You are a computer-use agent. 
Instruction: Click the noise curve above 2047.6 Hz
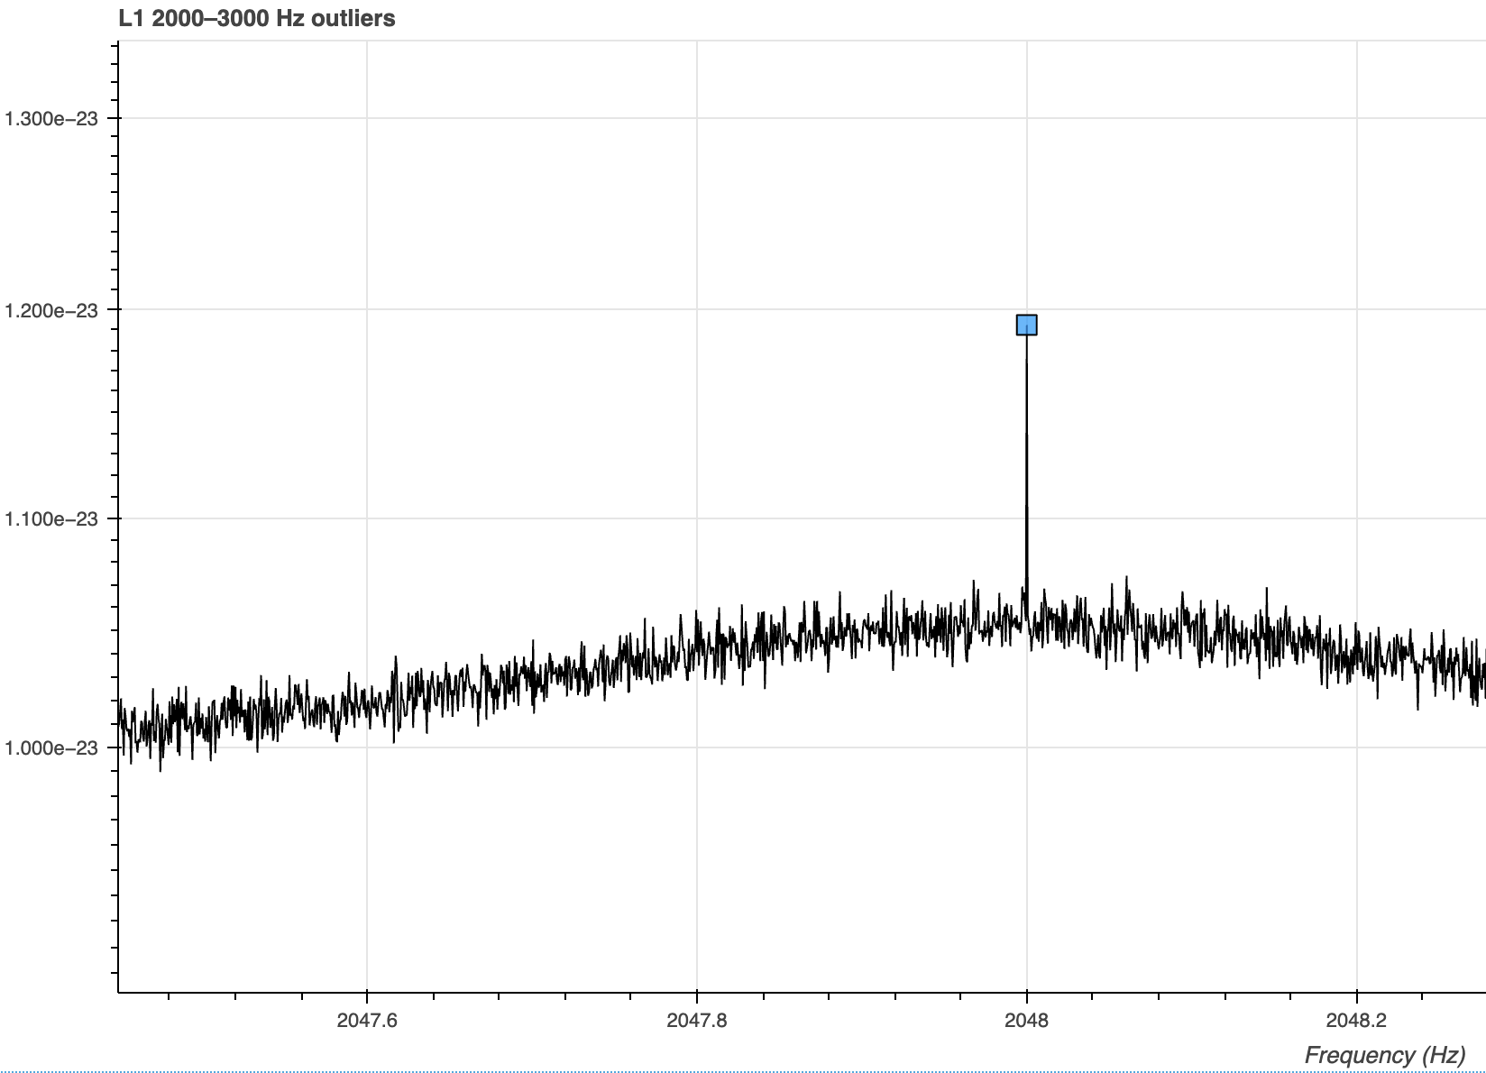click(367, 706)
